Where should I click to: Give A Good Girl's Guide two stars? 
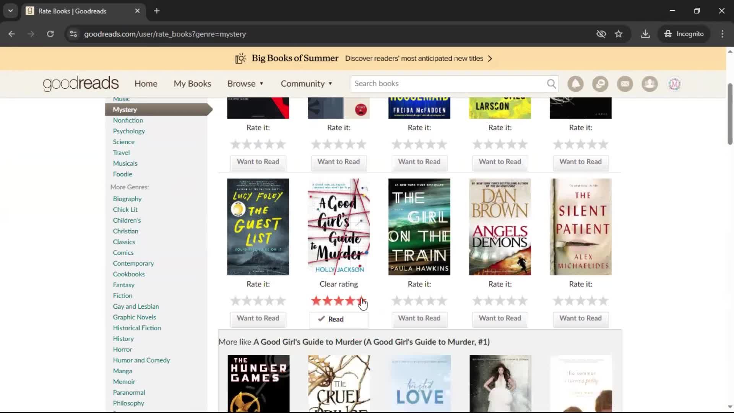327,301
